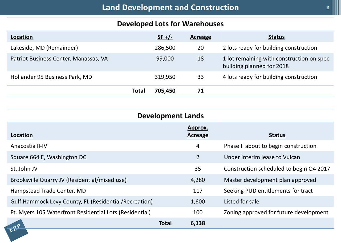Select the 'Development Lands' heading

(170, 116)
